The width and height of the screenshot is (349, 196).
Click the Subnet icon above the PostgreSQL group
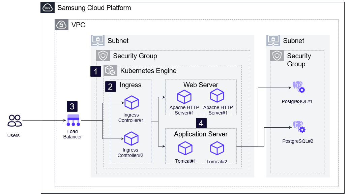pyautogui.click(x=273, y=40)
